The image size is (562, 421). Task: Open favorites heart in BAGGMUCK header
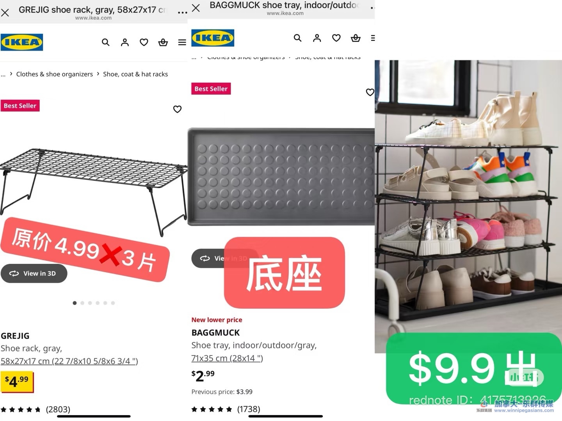point(336,38)
